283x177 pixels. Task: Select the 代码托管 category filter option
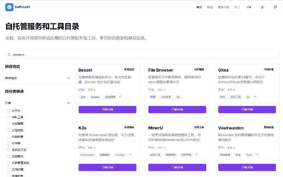(x=9, y=136)
